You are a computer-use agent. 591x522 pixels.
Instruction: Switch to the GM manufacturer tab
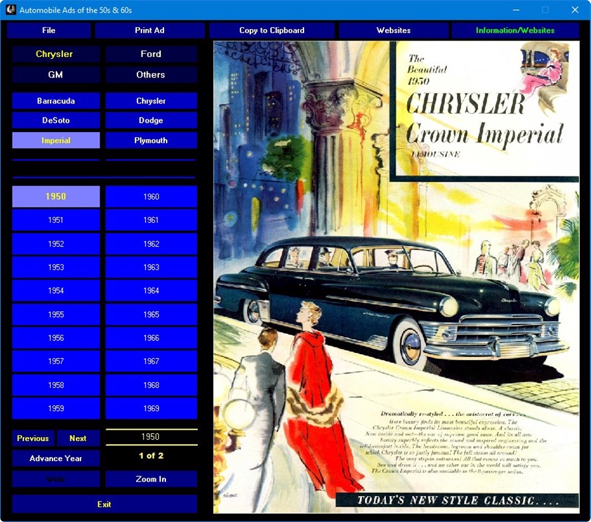tap(56, 74)
